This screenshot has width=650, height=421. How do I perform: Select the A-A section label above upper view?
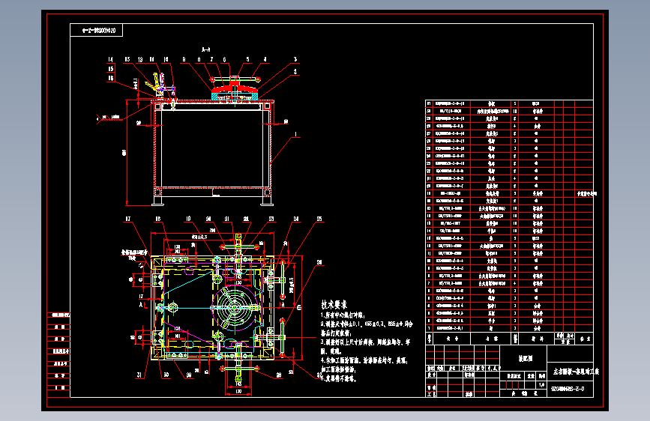tap(205, 49)
